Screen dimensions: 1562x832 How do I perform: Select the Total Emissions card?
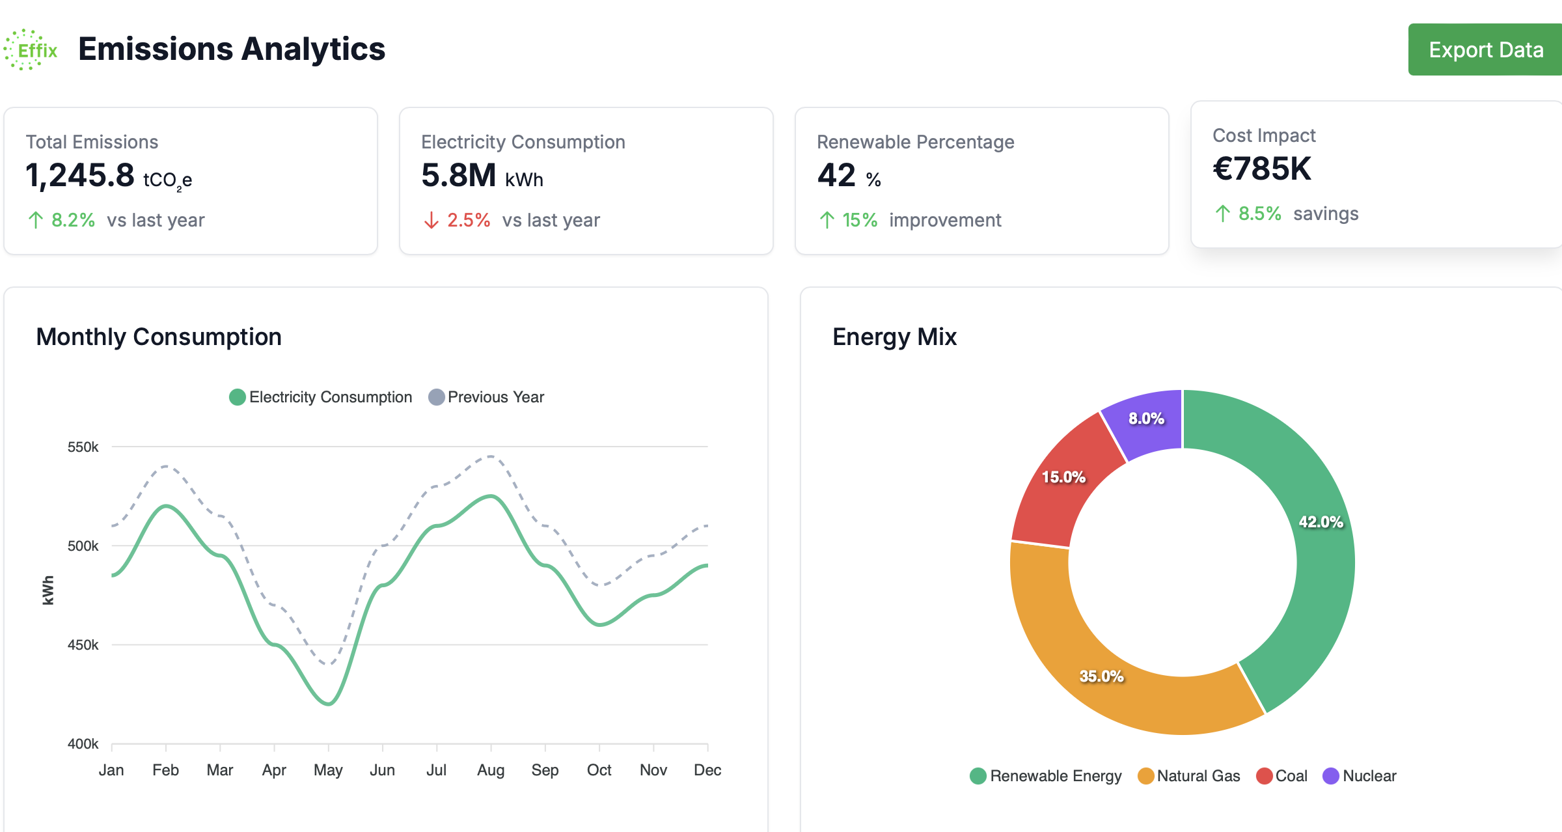190,181
